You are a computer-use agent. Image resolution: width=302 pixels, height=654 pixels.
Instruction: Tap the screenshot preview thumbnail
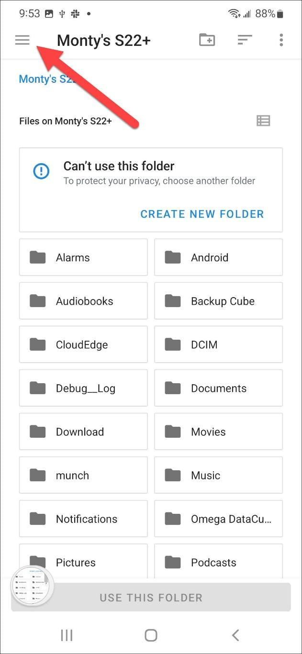coord(32,586)
